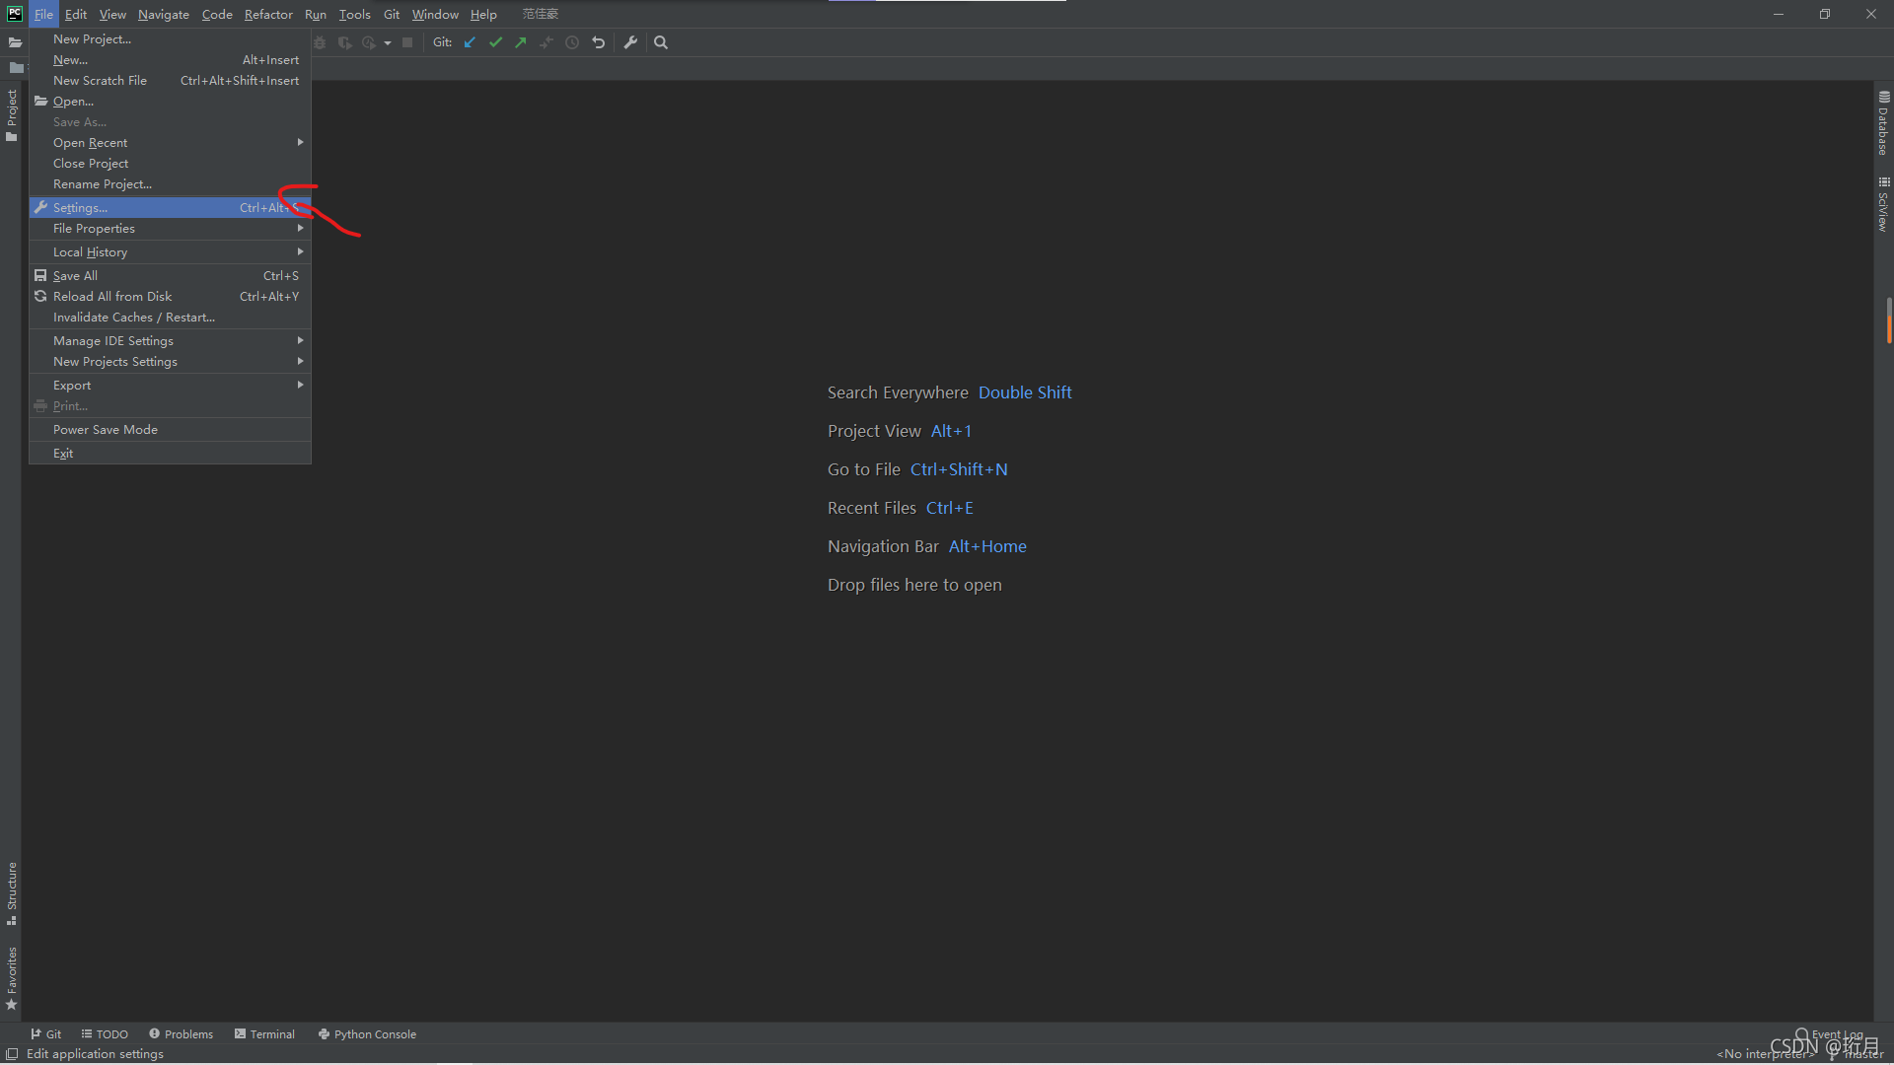The width and height of the screenshot is (1894, 1065).
Task: Open the Database tool window
Action: click(x=1883, y=123)
